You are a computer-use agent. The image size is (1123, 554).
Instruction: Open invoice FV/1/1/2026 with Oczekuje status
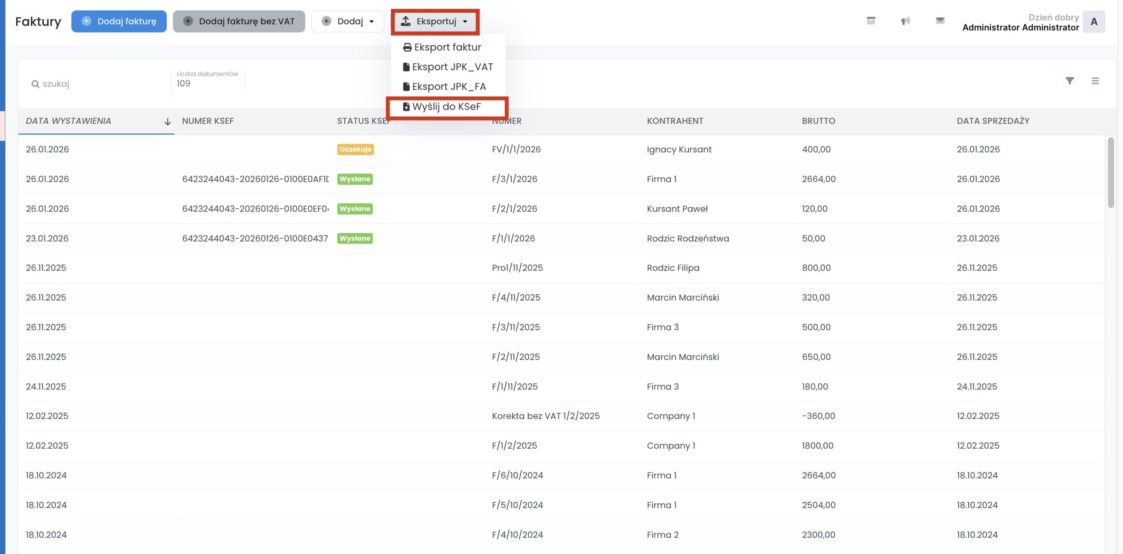pos(516,149)
